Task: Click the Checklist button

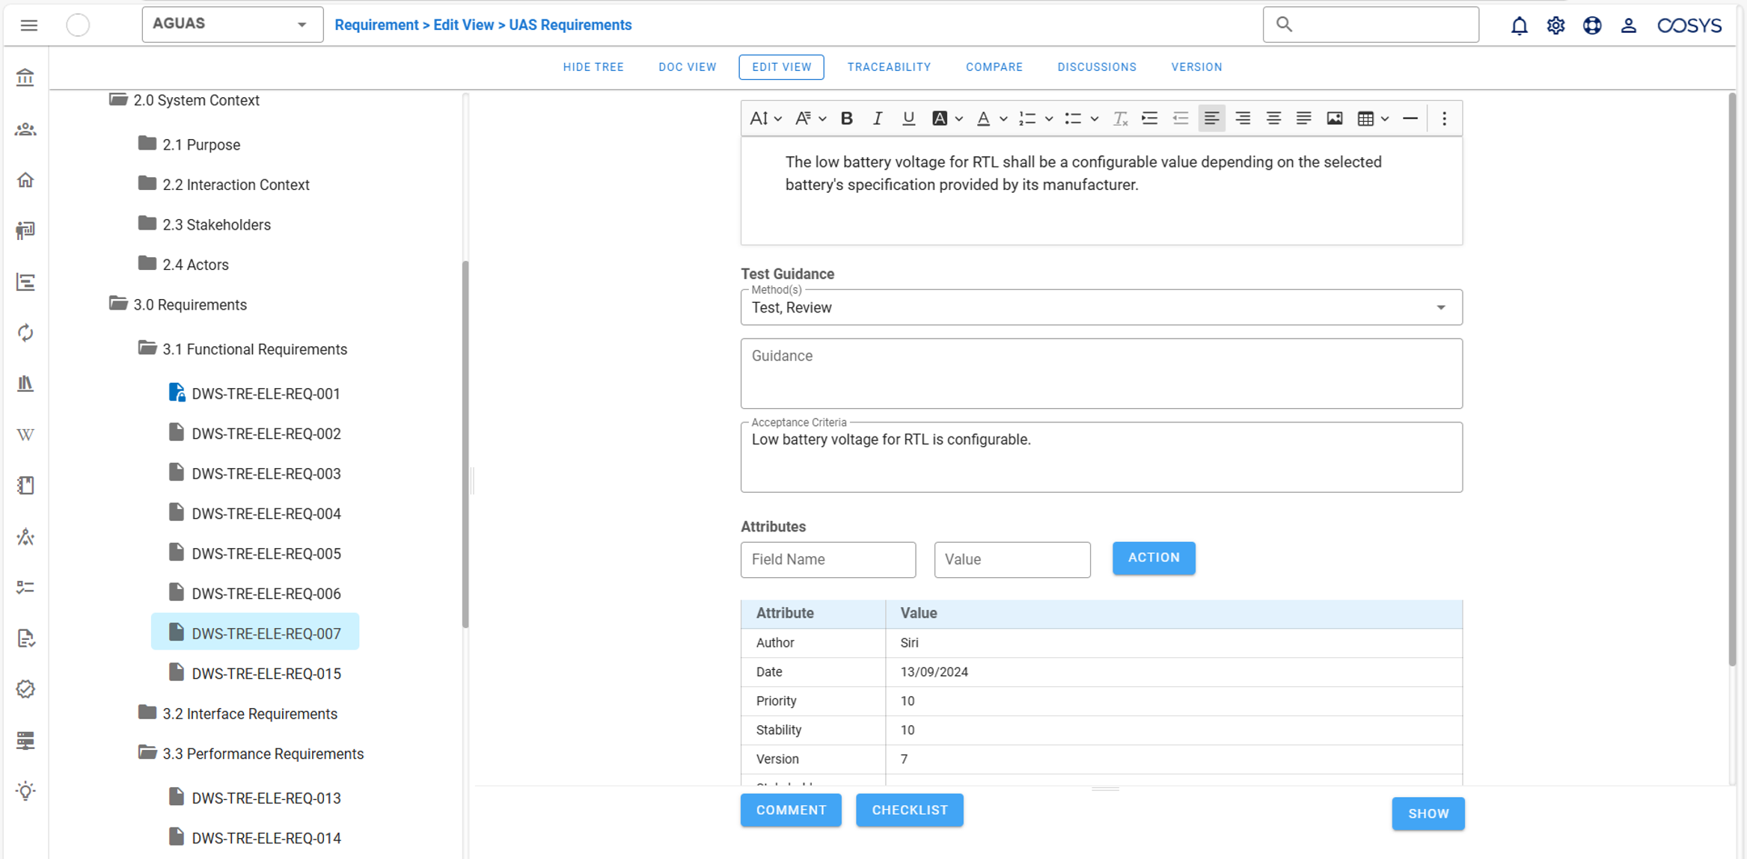Action: click(x=909, y=810)
